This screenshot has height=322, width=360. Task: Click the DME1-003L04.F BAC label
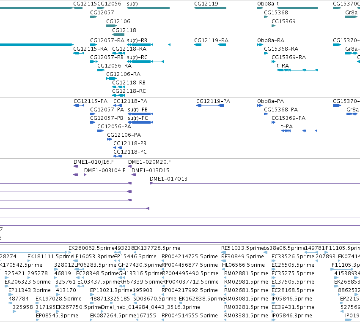pyautogui.click(x=104, y=170)
